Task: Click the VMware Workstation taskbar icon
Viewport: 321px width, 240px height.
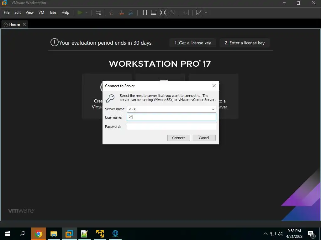Action: [x=69, y=234]
